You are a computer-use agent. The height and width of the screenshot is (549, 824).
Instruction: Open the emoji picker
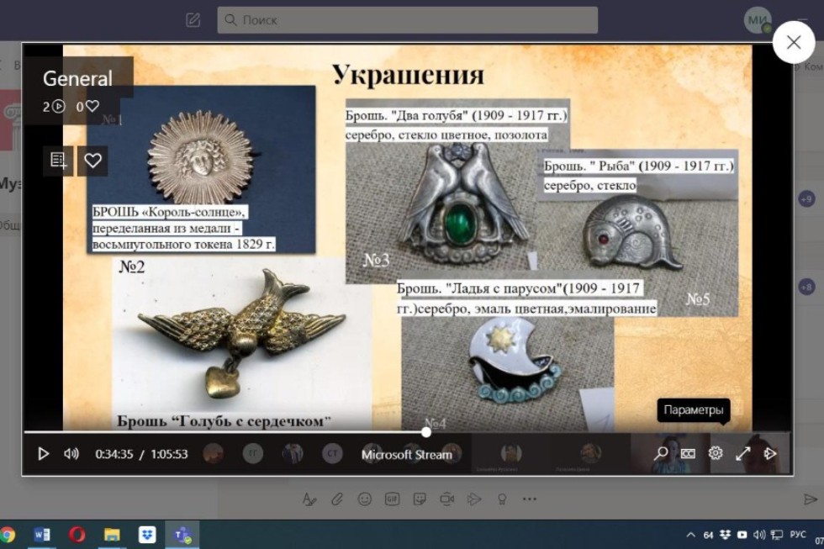pyautogui.click(x=365, y=499)
